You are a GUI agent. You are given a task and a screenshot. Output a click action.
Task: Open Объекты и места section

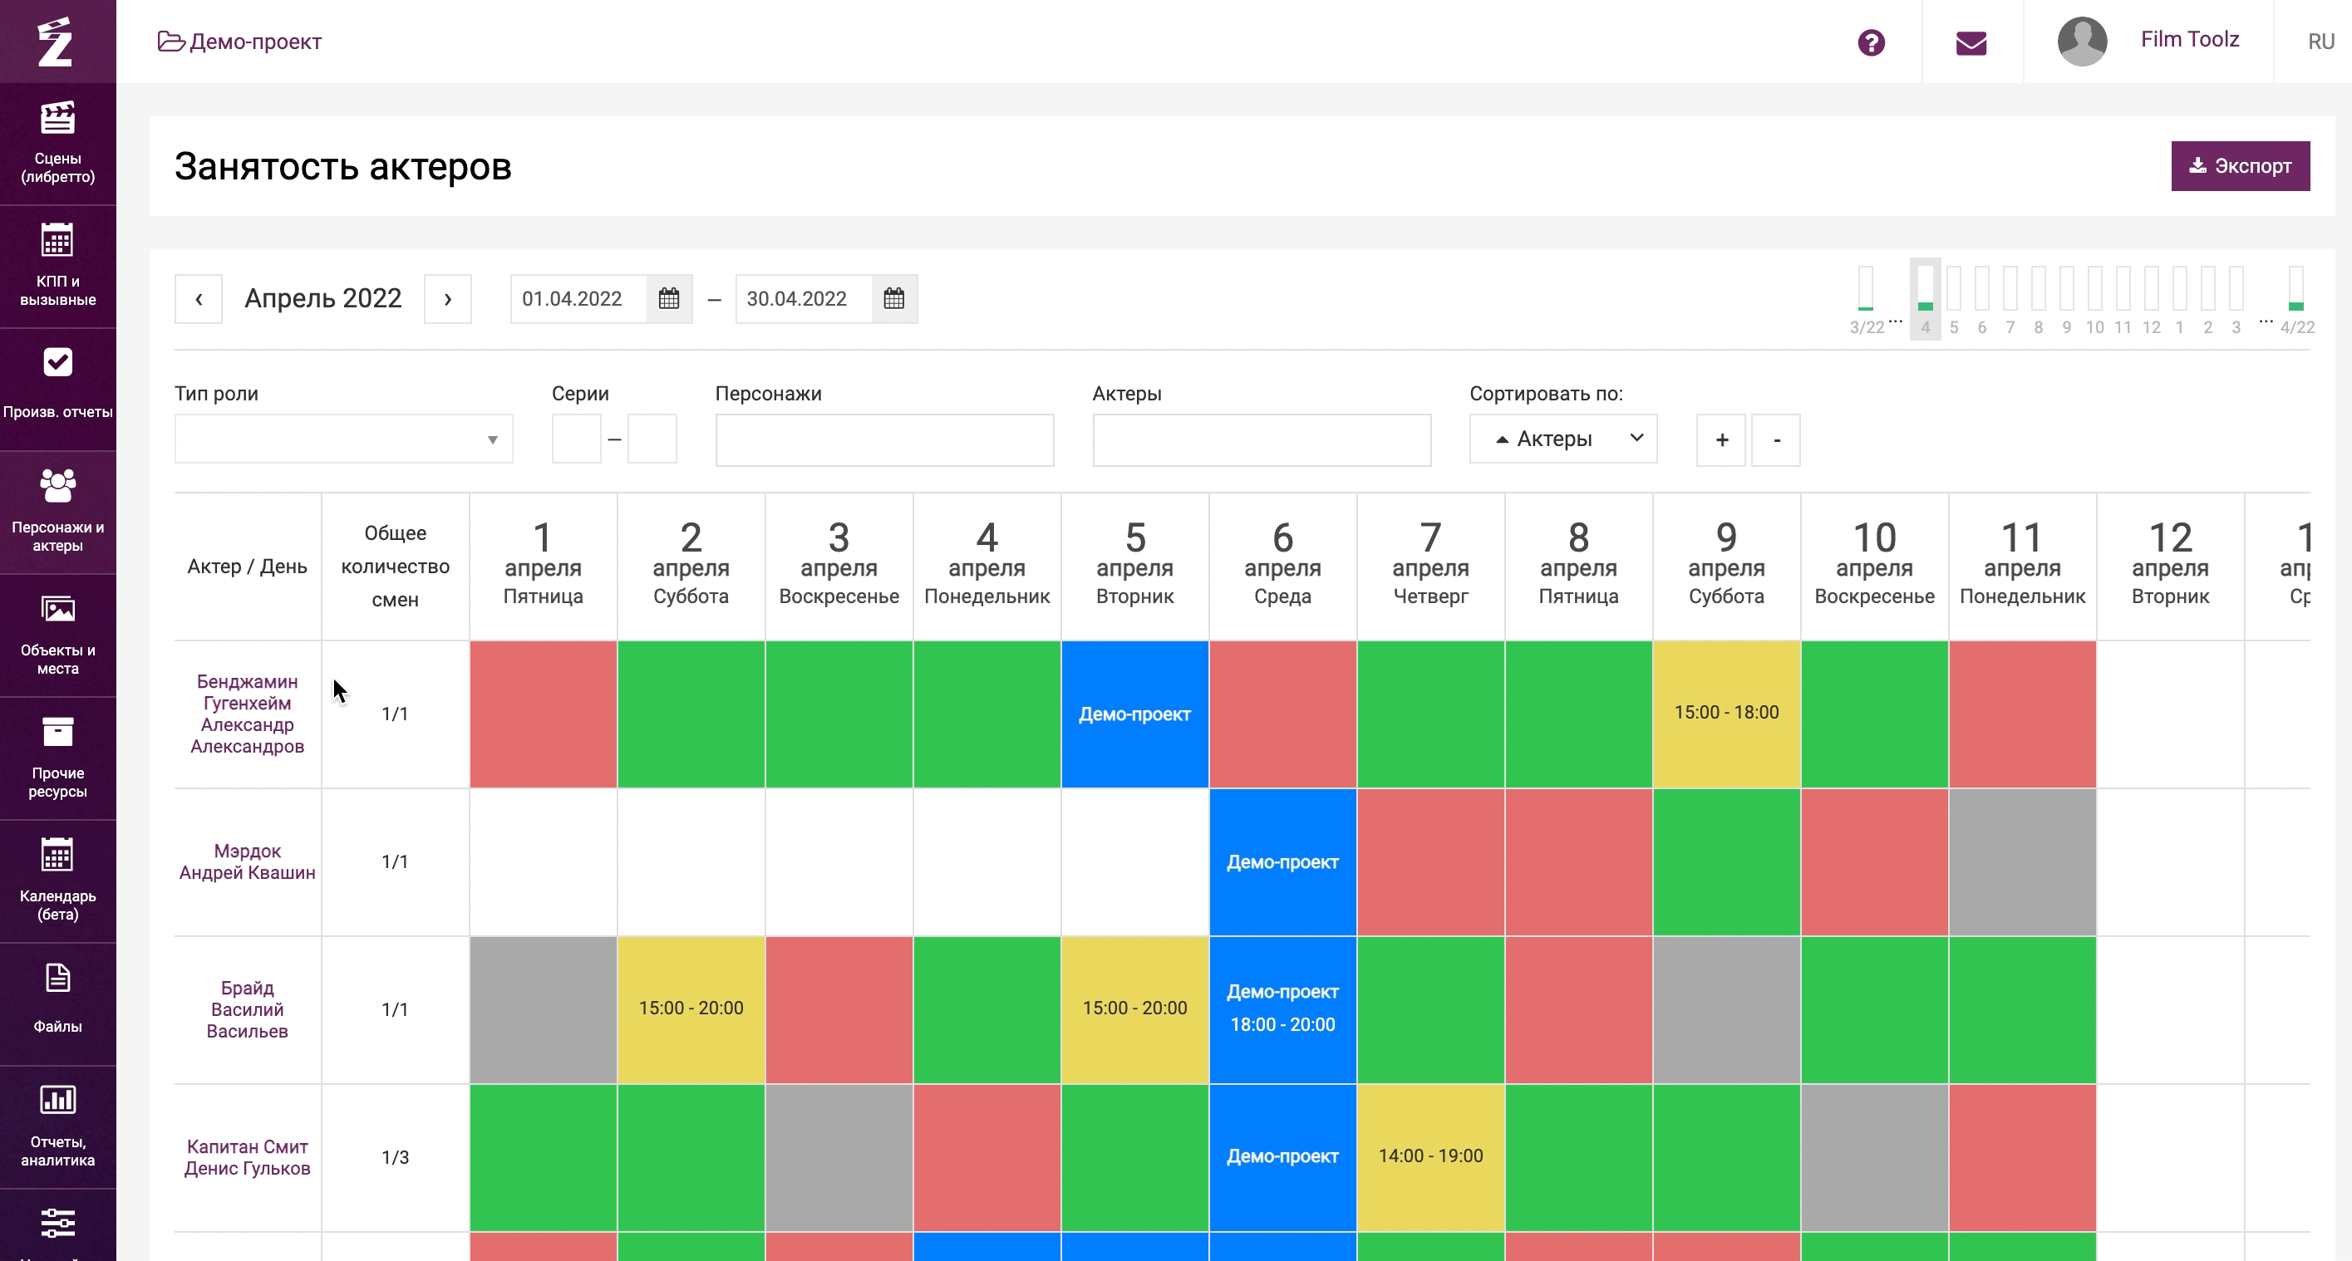pos(57,635)
